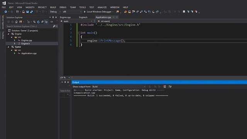
Task: Select the Application.cpp editor tab
Action: (x=103, y=17)
